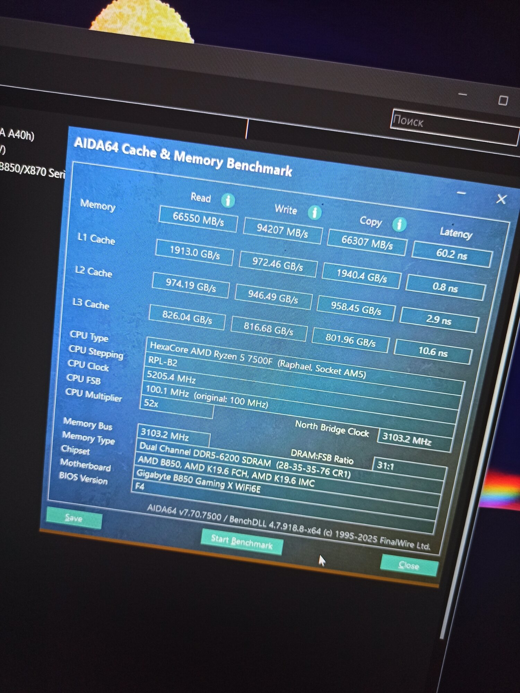
Task: Select L2 Cache Latency 2.9 ns
Action: 439,320
